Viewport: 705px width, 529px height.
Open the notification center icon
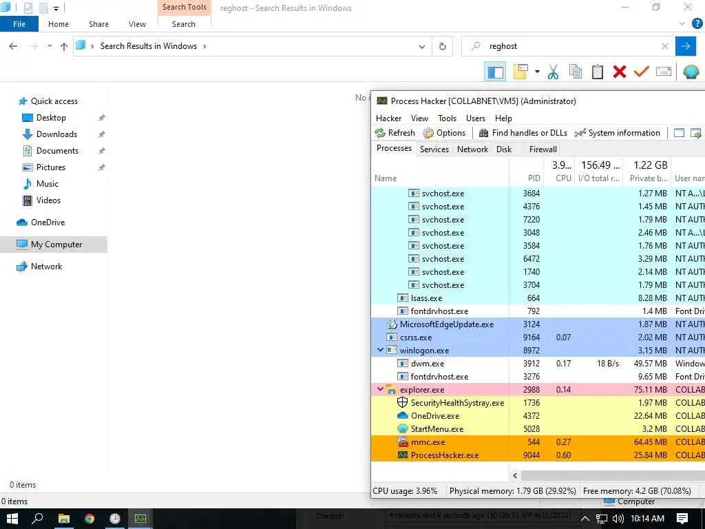pos(682,519)
